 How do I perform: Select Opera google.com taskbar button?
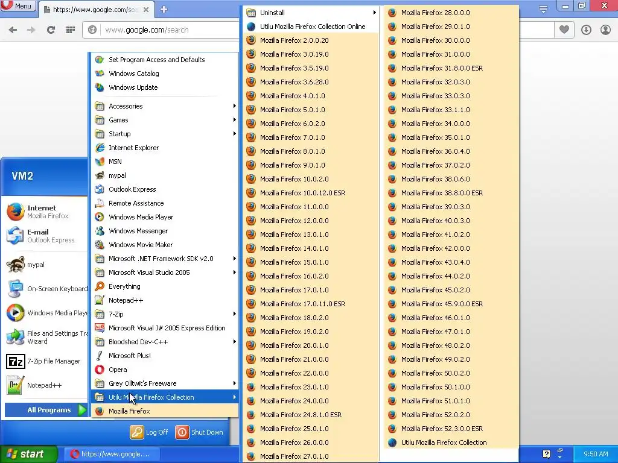coord(112,455)
